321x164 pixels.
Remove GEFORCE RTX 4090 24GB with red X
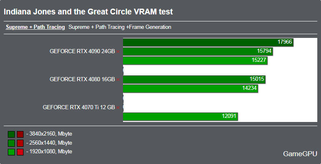pyautogui.click(x=118, y=52)
